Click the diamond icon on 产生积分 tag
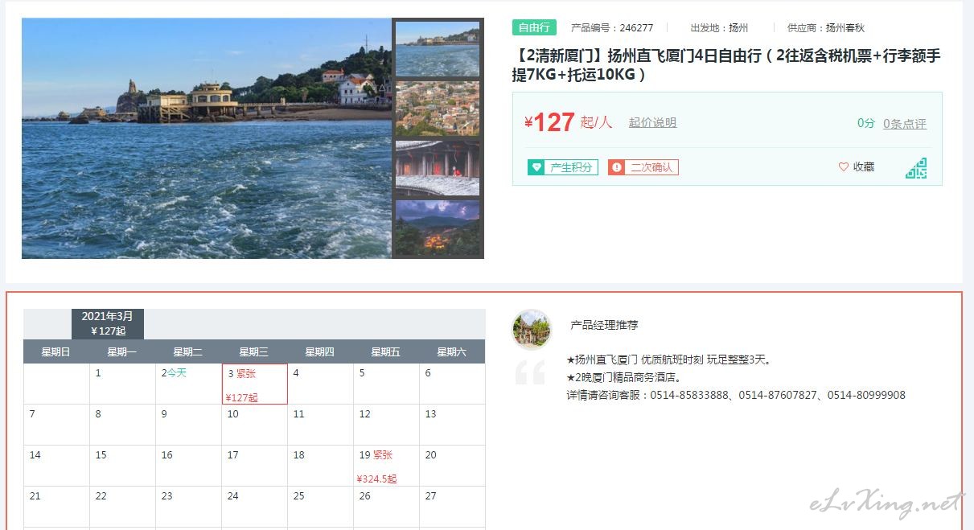The image size is (974, 530). 536,167
